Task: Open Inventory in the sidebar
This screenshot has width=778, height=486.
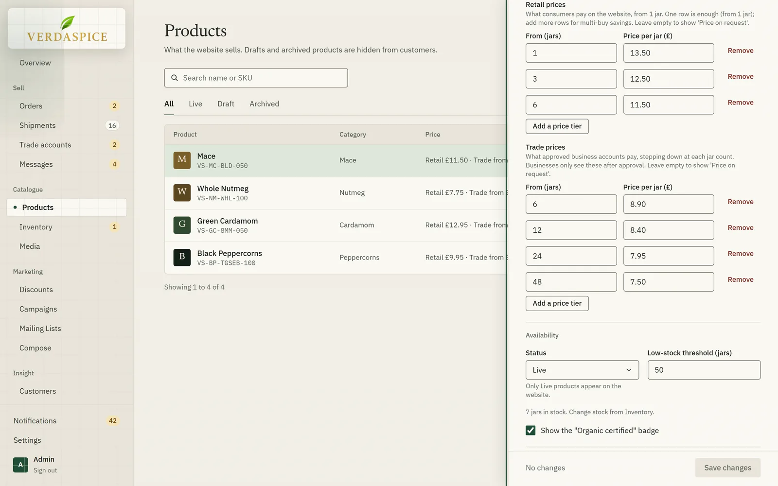Action: pos(67,227)
